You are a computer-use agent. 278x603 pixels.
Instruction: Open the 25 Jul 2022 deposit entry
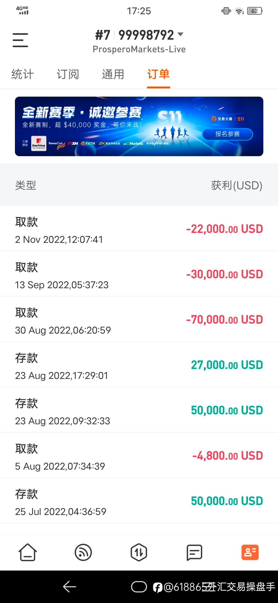coord(139,501)
